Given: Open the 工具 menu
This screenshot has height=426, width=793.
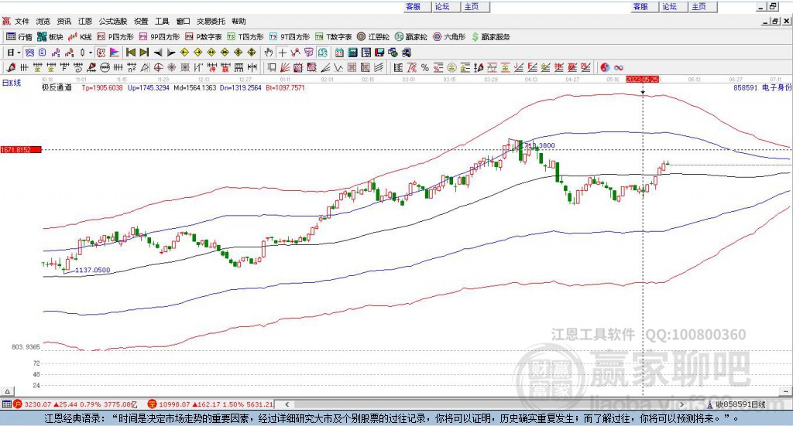Looking at the screenshot, I should click(162, 21).
